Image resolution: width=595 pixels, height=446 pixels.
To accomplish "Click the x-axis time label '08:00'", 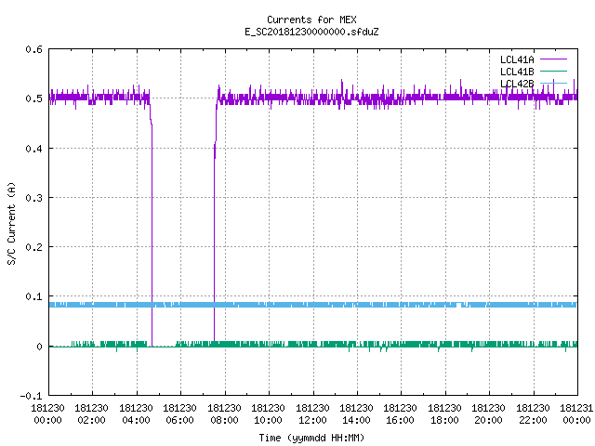I will point(224,420).
